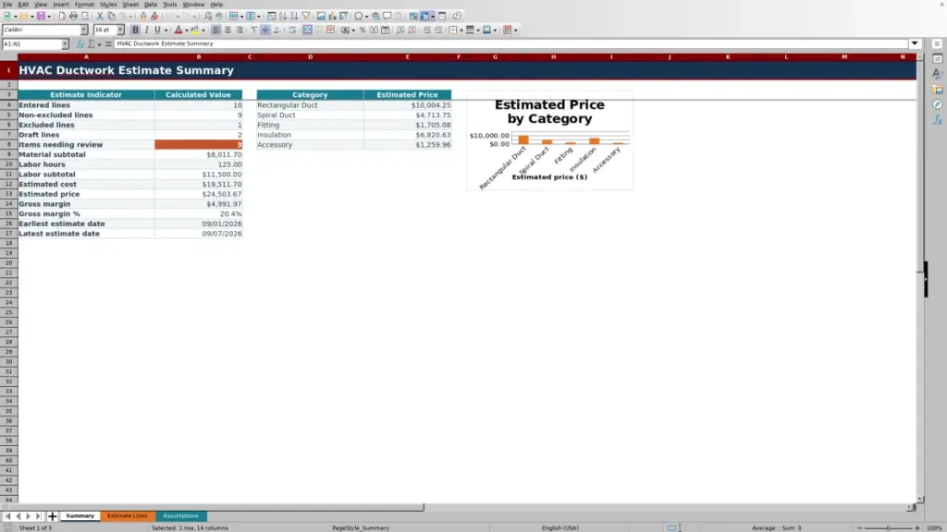Open the Format menu
Image resolution: width=947 pixels, height=532 pixels.
click(x=84, y=5)
